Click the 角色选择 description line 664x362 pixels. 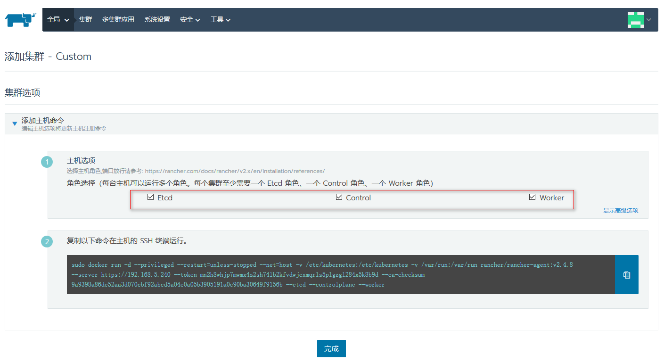[250, 183]
